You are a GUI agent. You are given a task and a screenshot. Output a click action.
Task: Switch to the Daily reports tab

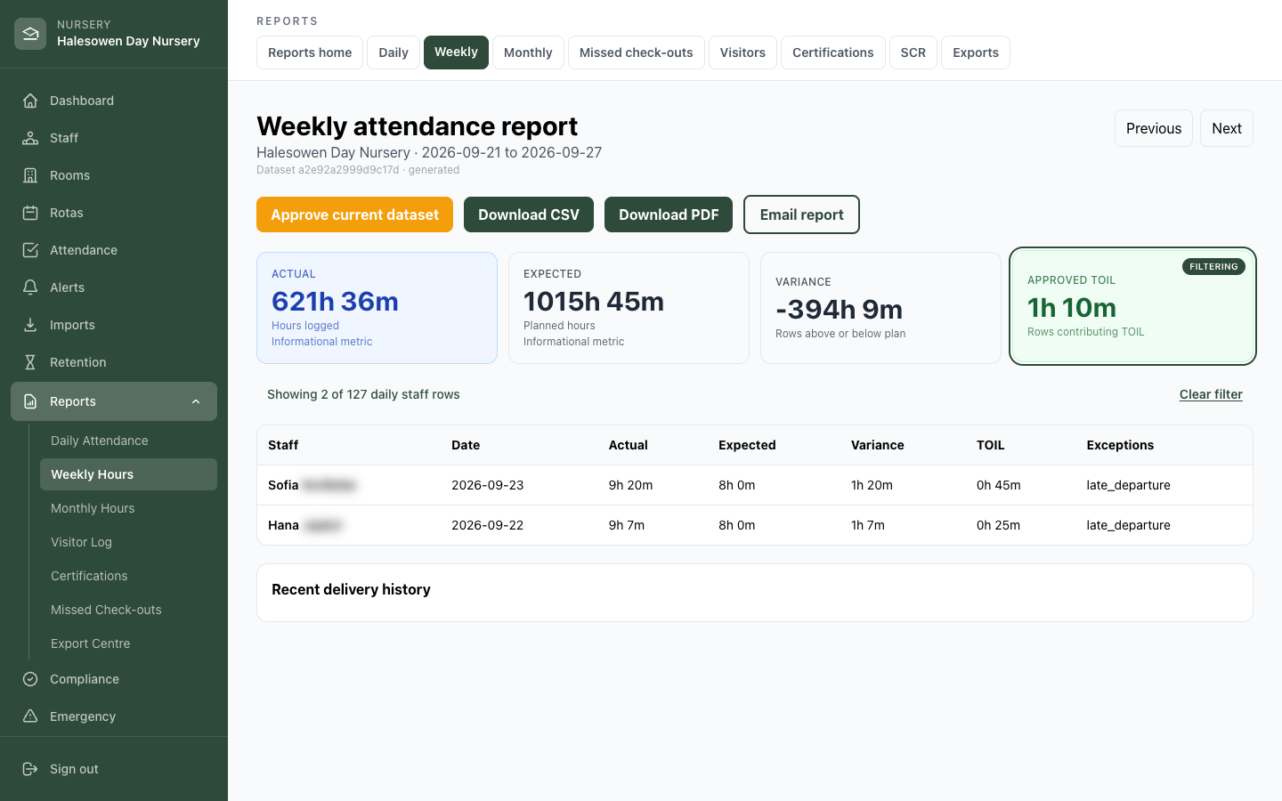[x=394, y=53]
